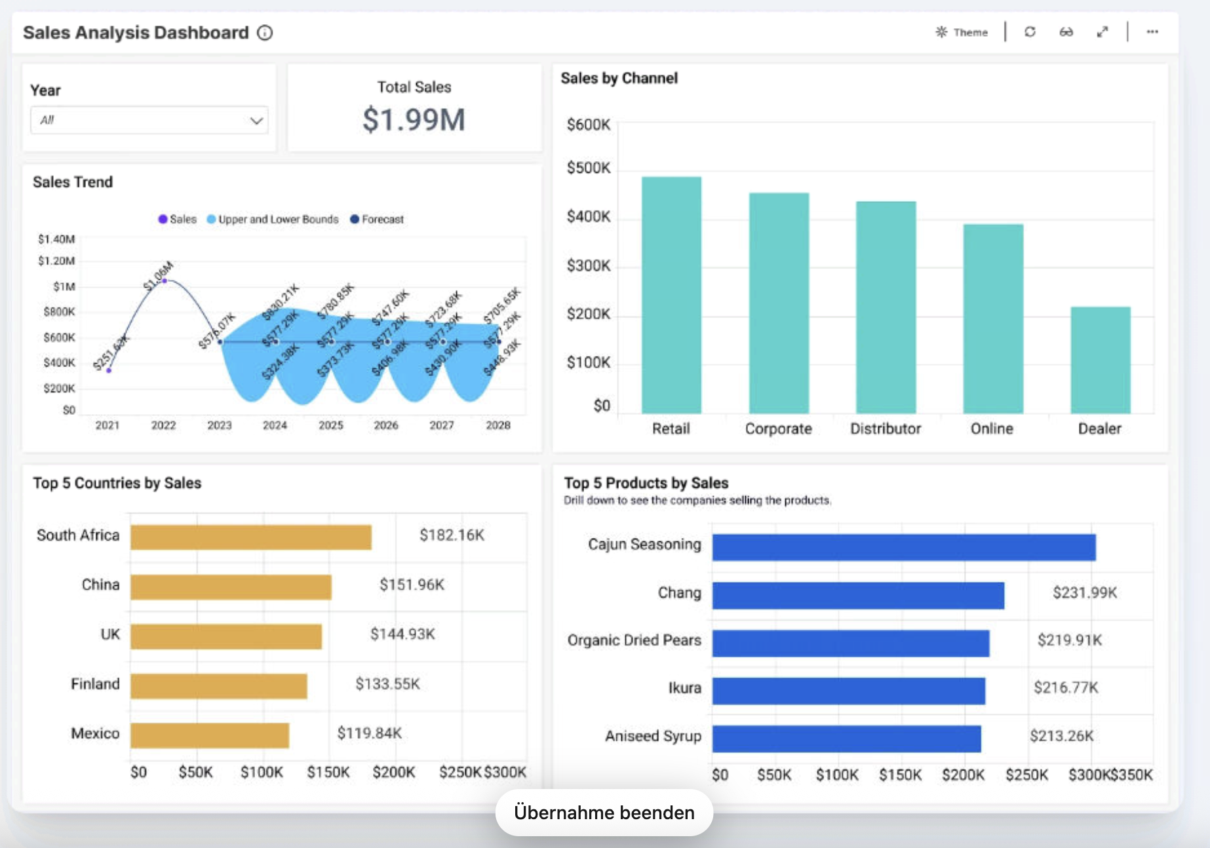The width and height of the screenshot is (1210, 848).
Task: Drill down on Aniseed Syrup bar
Action: 847,739
